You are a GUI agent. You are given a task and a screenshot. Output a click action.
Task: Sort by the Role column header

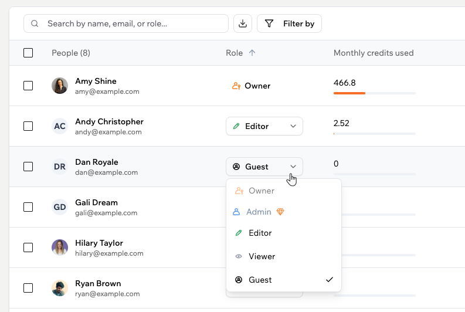click(x=235, y=53)
